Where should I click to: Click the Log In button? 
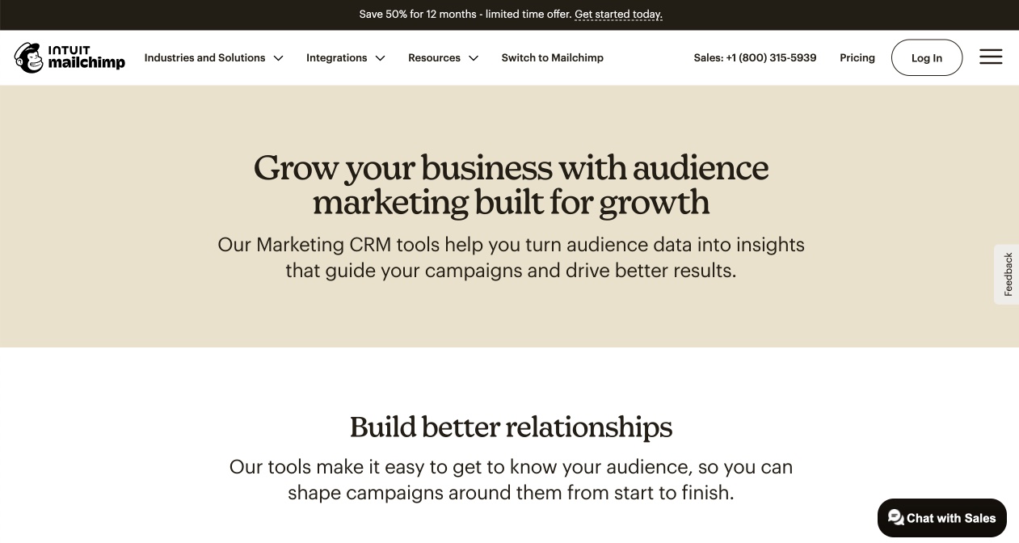[927, 57]
